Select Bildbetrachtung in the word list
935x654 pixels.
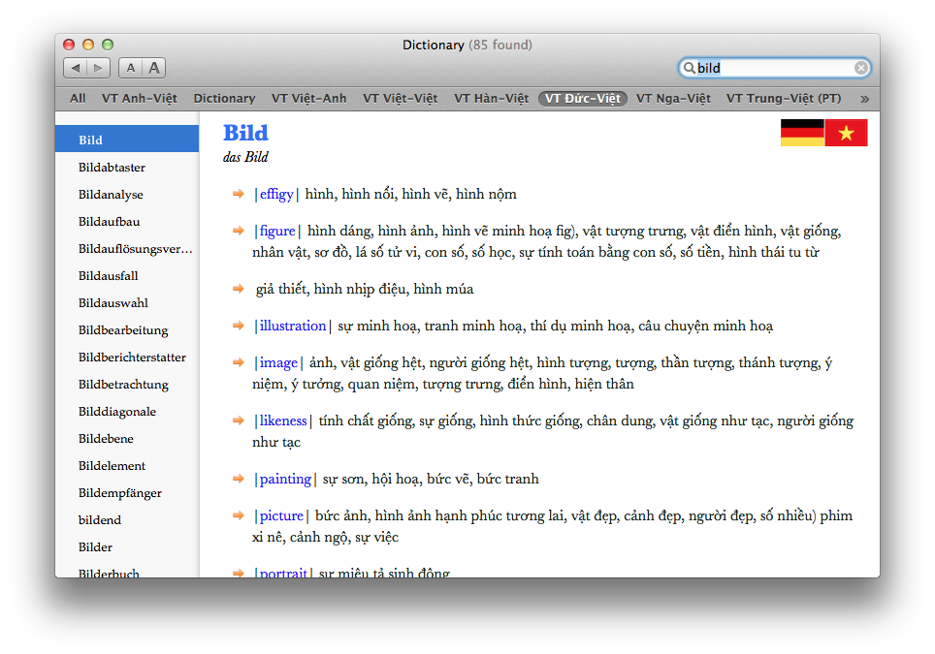tap(127, 385)
